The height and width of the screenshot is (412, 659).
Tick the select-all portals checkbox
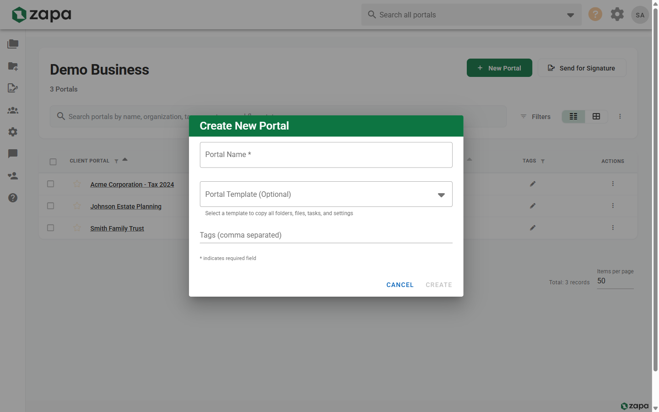(x=53, y=162)
